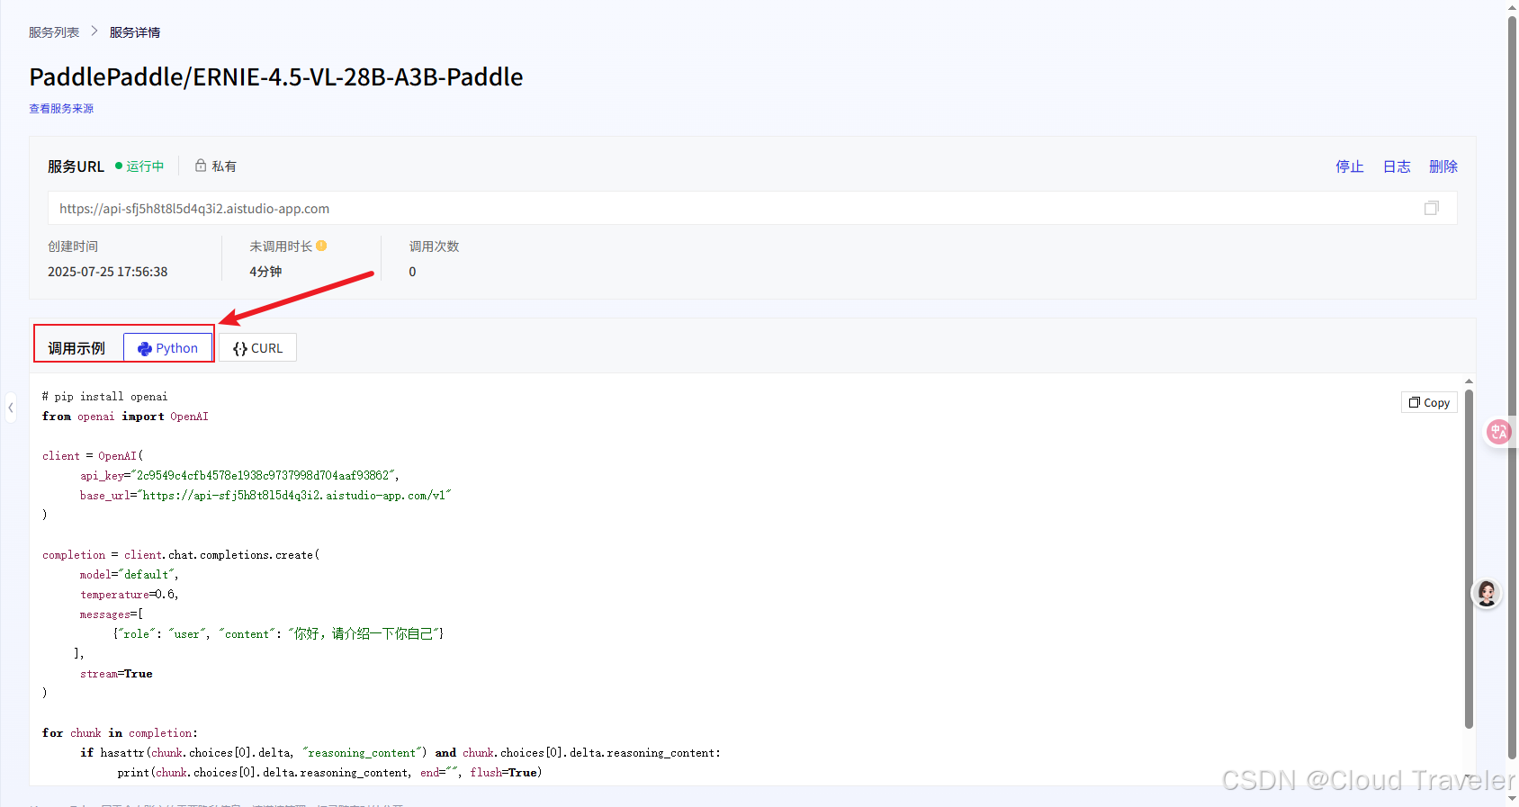Image resolution: width=1519 pixels, height=807 pixels.
Task: Click the 'for chunk in completion:' line
Action: coord(120,733)
